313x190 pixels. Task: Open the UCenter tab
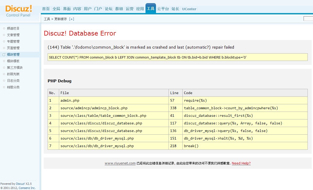[x=189, y=9]
